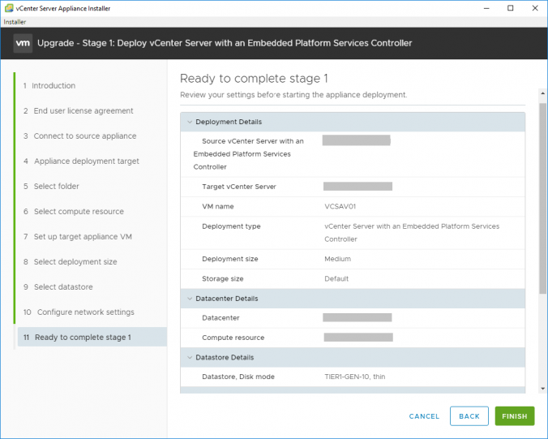This screenshot has width=548, height=439.
Task: Click the vertical scrollbar thumb
Action: pyautogui.click(x=542, y=198)
